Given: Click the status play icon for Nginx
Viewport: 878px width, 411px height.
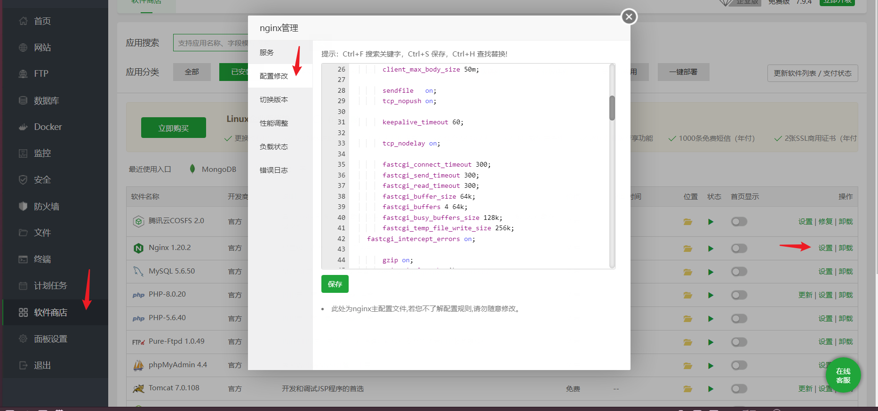Looking at the screenshot, I should tap(710, 249).
